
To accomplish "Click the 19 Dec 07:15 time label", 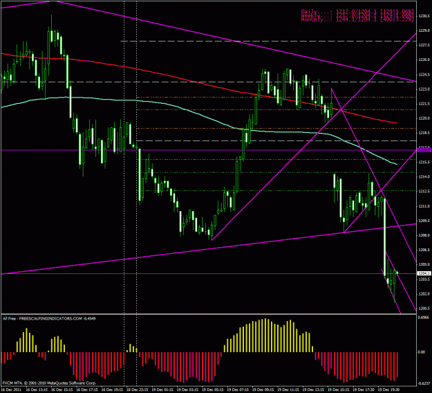I will click(238, 390).
